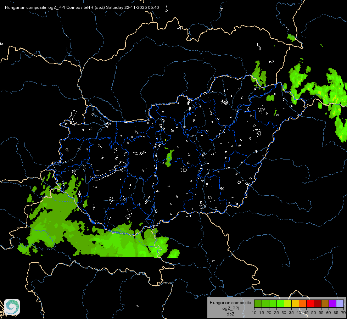Click the 'logZ_PPI' label in the legend
Screen dimensions: 347x319
[230, 308]
